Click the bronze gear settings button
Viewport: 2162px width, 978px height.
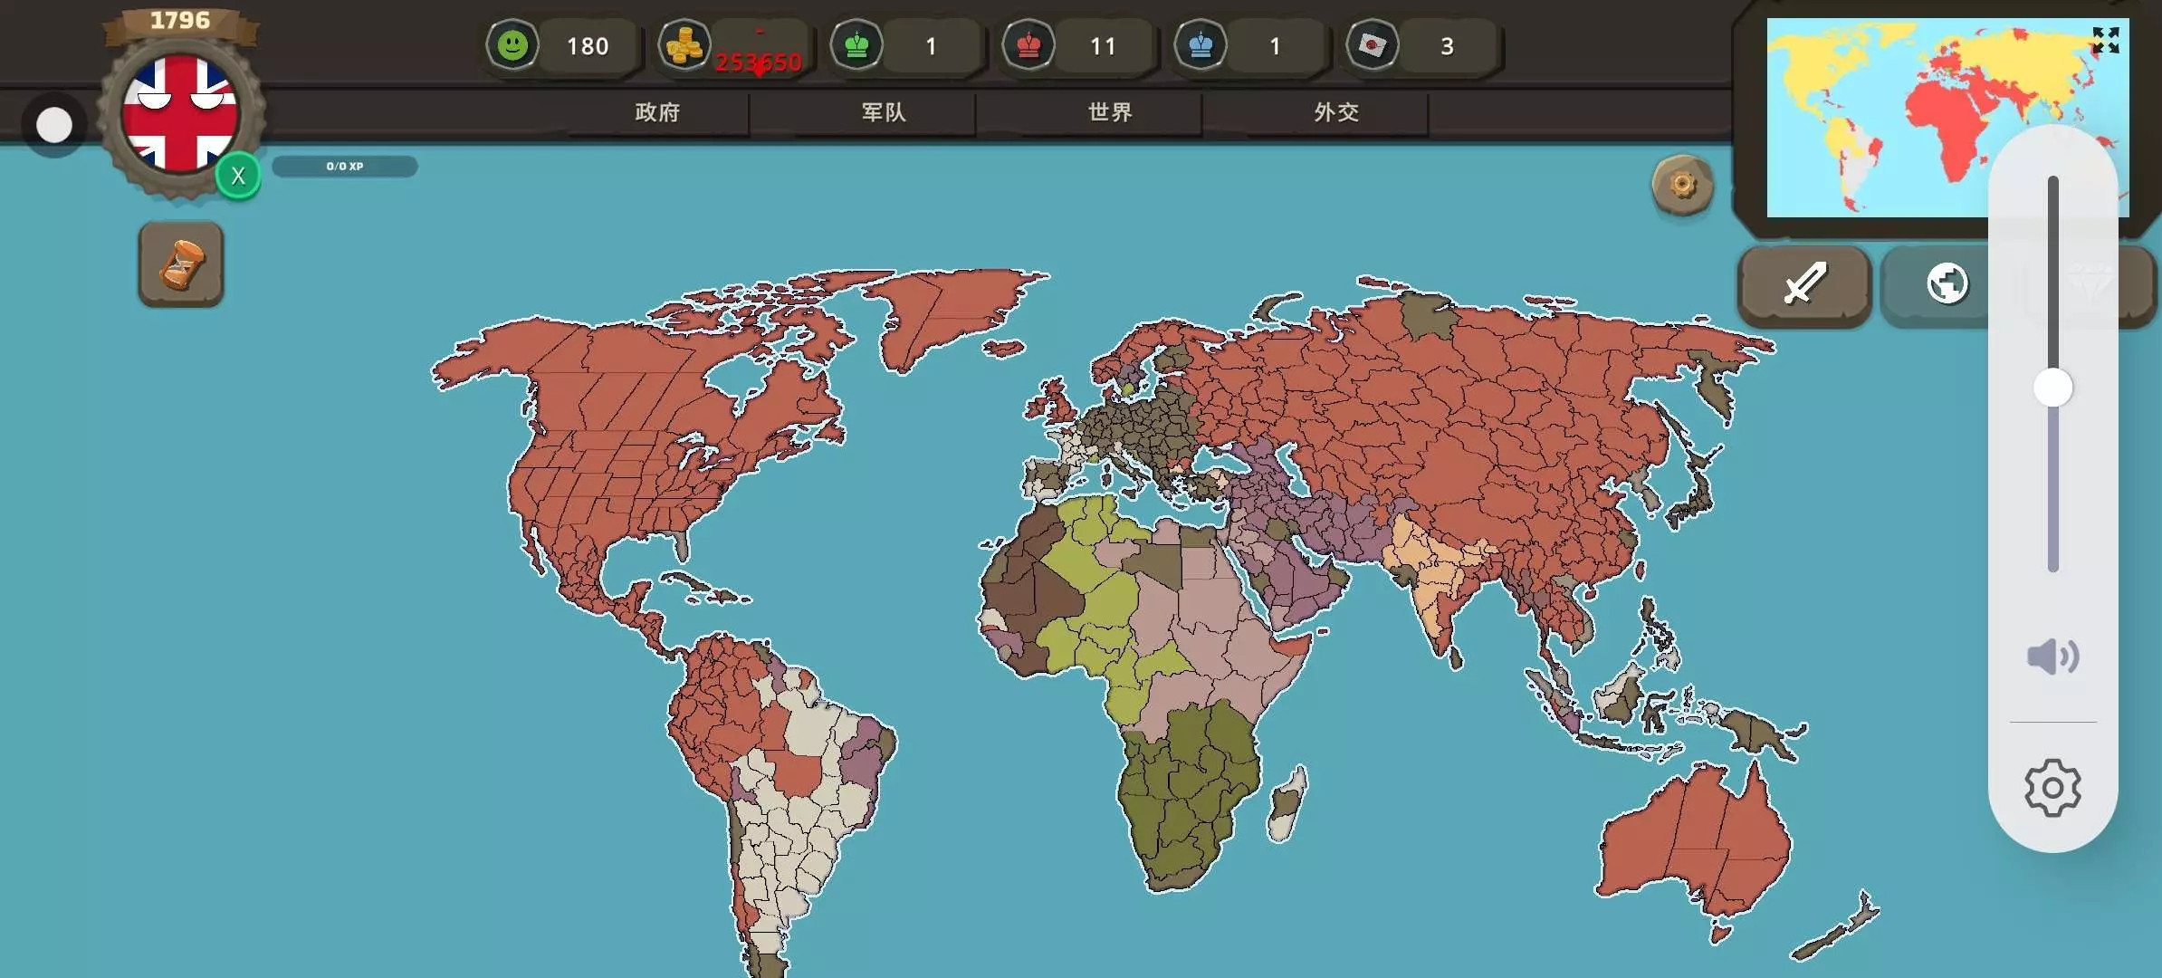tap(1682, 186)
